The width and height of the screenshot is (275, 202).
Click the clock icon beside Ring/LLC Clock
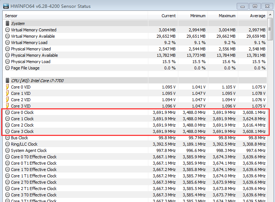pos(7,144)
